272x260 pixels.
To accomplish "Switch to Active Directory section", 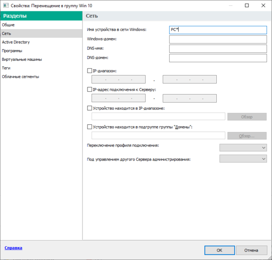I will tap(15, 42).
